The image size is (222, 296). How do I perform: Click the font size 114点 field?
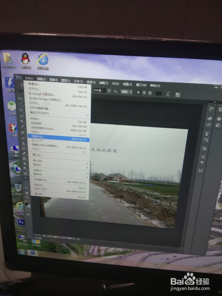coord(100,91)
